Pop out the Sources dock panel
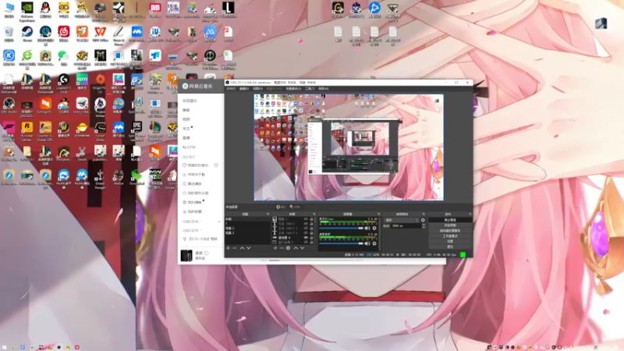Screen dimensions: 624x351 coord(314,214)
